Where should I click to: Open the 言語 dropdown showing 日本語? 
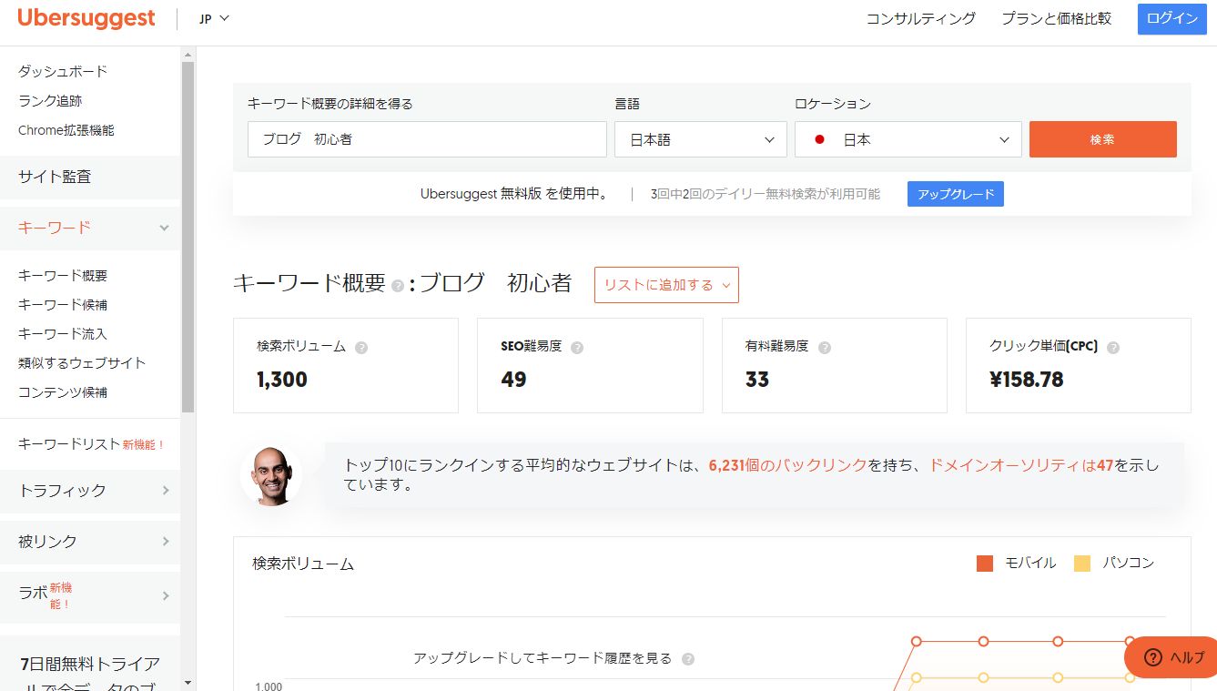click(701, 139)
